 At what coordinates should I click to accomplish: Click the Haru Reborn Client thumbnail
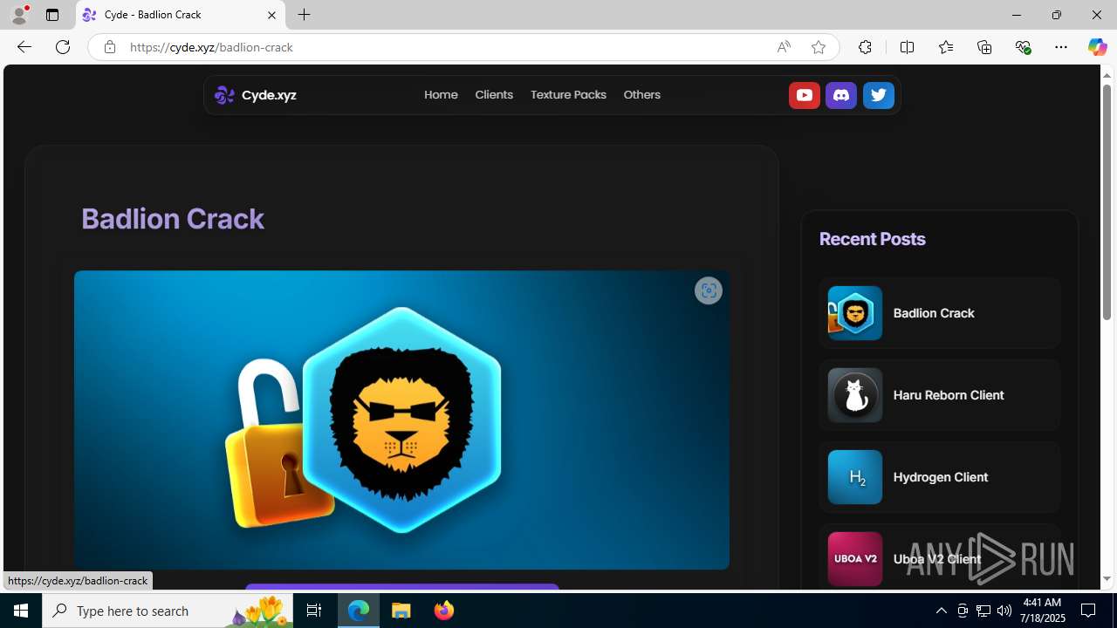pyautogui.click(x=854, y=395)
